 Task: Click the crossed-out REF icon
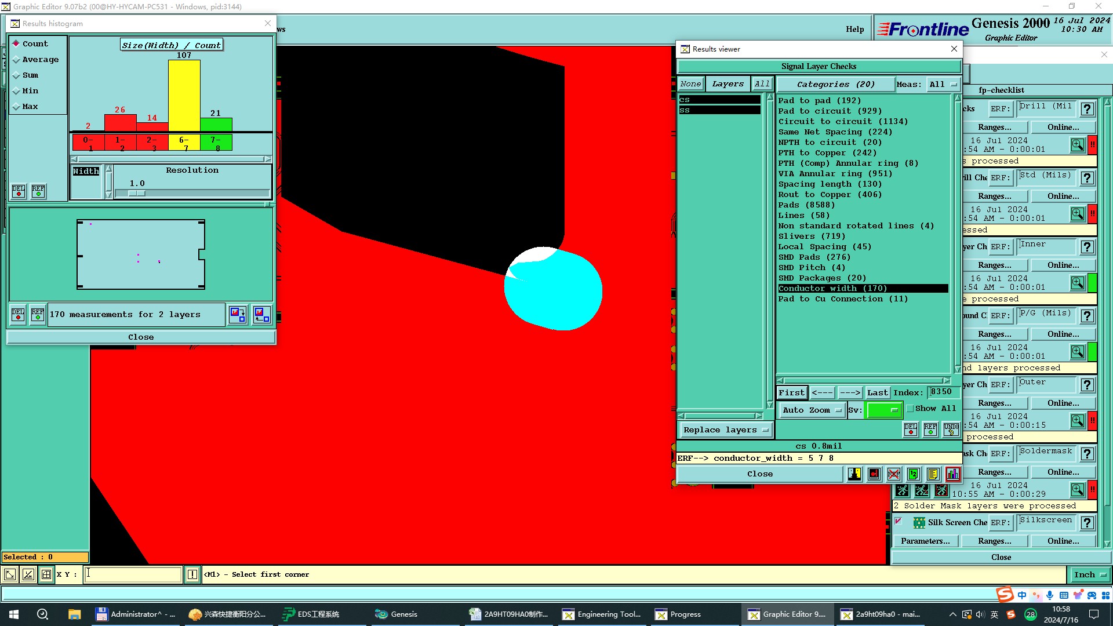pyautogui.click(x=893, y=475)
